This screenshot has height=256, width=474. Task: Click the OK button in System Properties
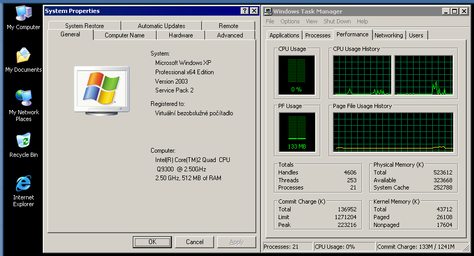[152, 242]
